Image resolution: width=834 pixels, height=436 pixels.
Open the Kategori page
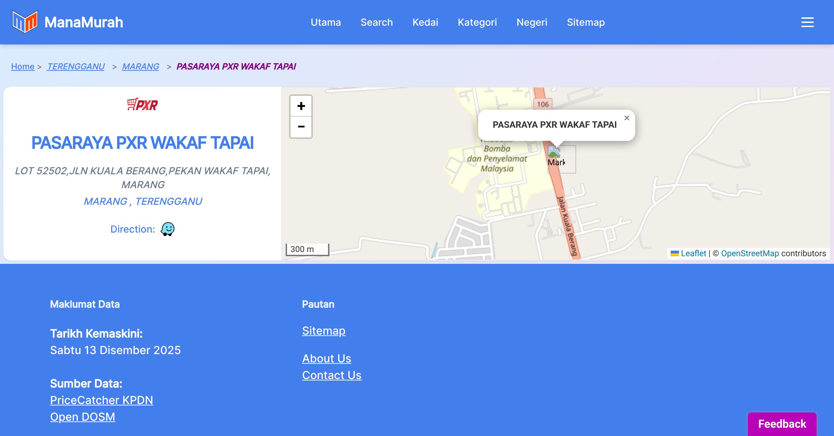pos(477,22)
